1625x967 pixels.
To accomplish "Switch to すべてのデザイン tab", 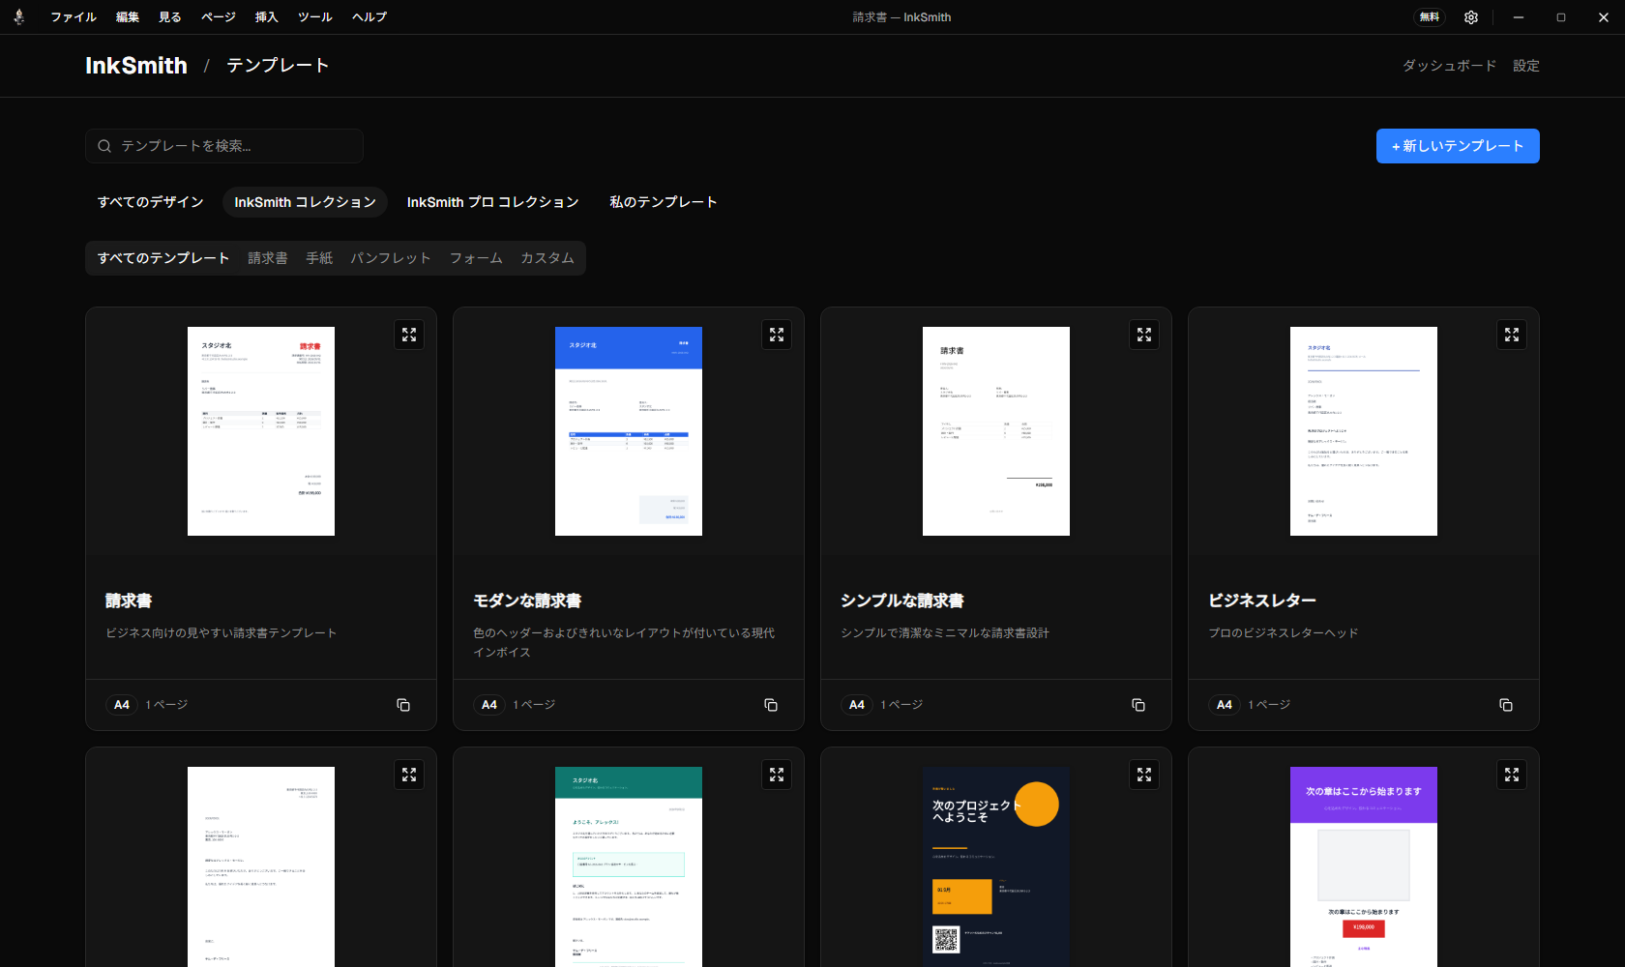I will (151, 202).
